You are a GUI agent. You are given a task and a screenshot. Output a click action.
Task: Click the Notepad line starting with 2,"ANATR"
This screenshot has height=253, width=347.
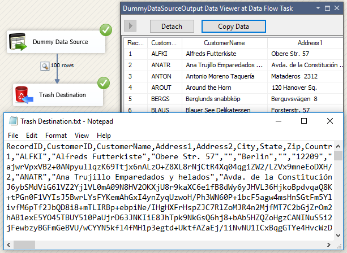(169, 177)
